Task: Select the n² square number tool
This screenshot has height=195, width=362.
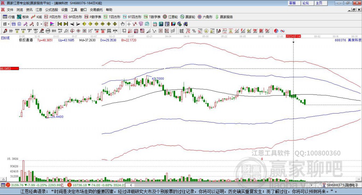Action: tap(60, 31)
